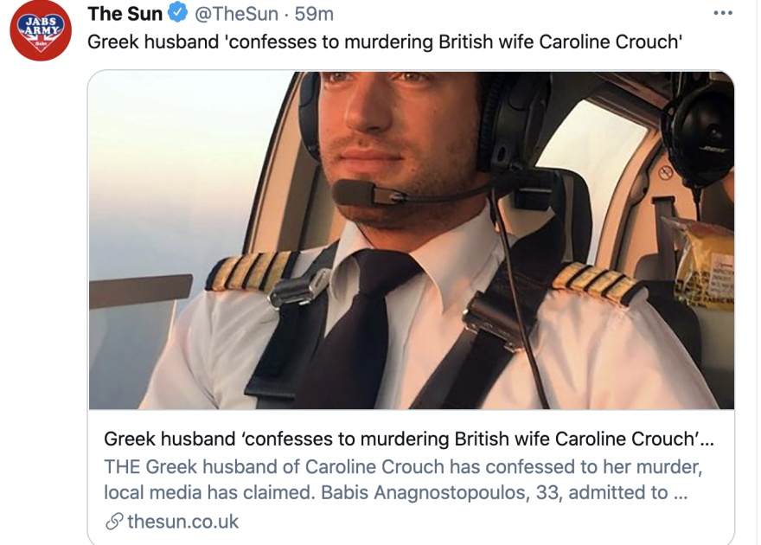Image resolution: width=761 pixels, height=545 pixels.
Task: Click the gold-striped epaulette on the right
Action: click(599, 285)
